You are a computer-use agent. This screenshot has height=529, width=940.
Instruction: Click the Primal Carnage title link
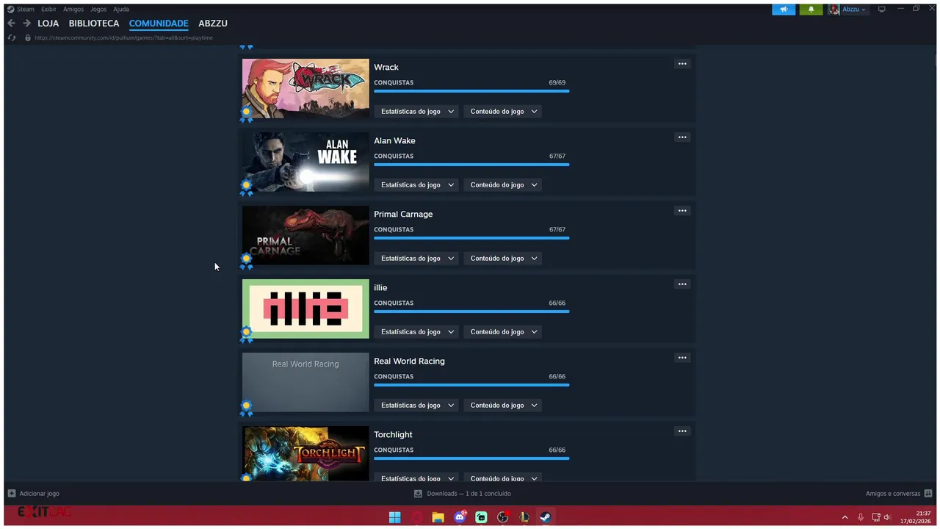pyautogui.click(x=403, y=214)
